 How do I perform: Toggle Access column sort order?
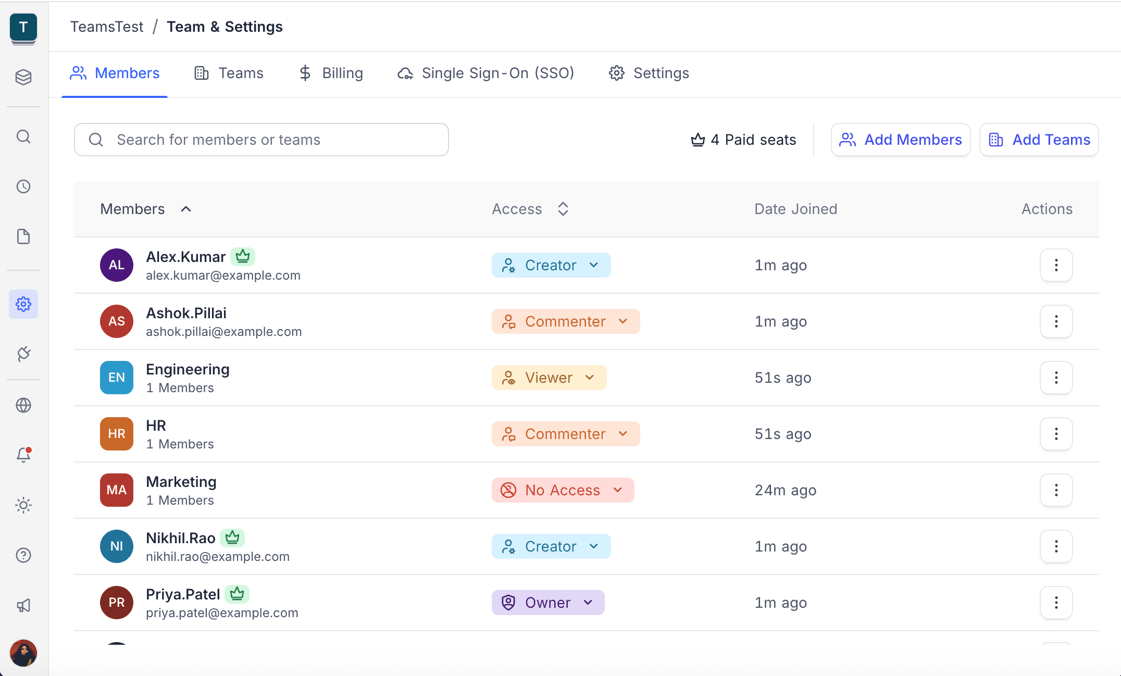563,209
